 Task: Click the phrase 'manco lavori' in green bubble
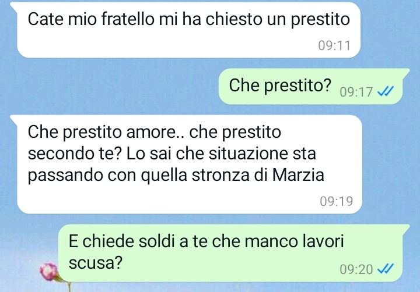point(294,241)
